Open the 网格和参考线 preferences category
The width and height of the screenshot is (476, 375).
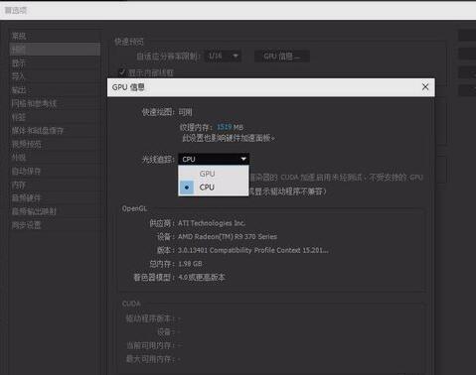[x=34, y=103]
